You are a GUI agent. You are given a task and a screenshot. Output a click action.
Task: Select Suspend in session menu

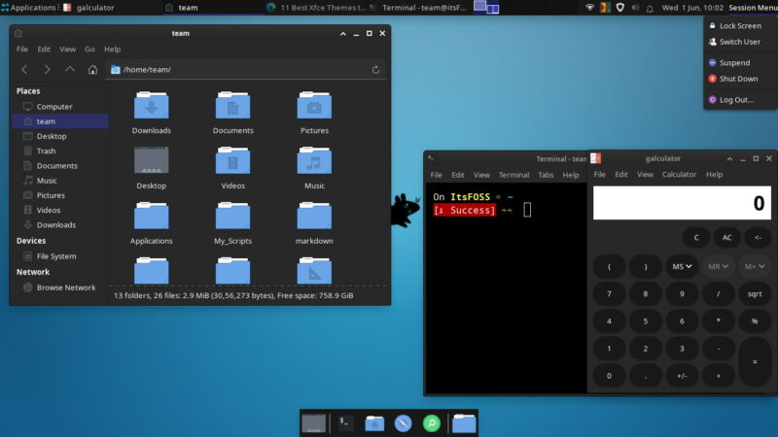pyautogui.click(x=740, y=63)
